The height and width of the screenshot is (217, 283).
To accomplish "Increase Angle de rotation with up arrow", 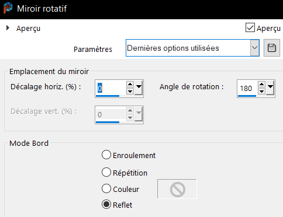I will tap(261, 85).
